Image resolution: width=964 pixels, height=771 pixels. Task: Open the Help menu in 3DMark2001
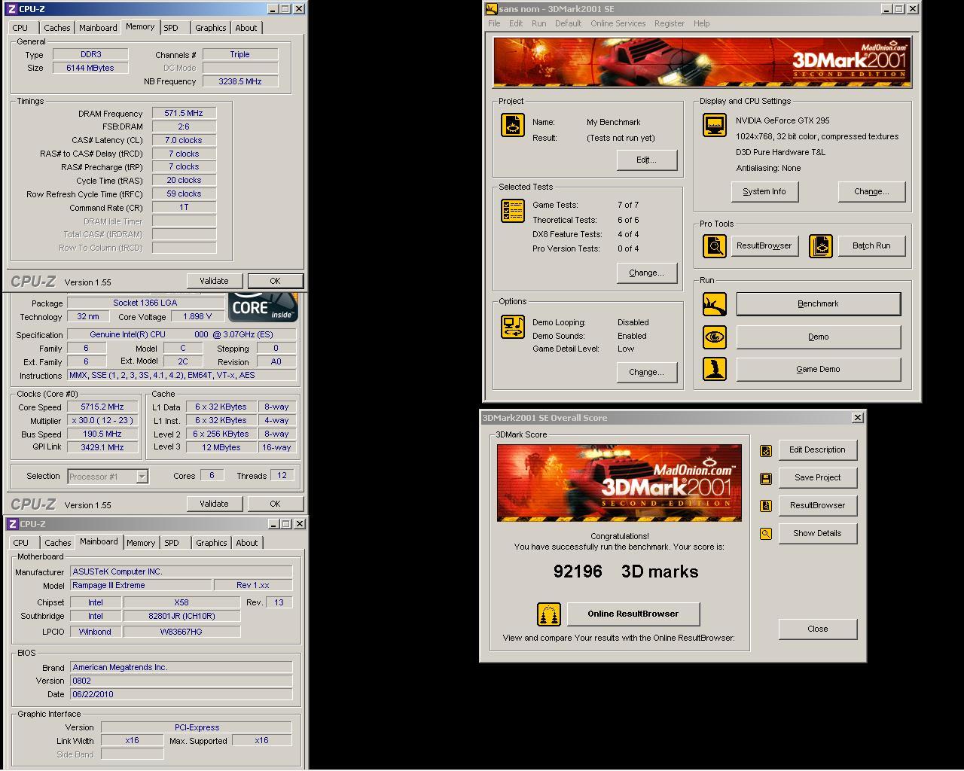click(701, 23)
